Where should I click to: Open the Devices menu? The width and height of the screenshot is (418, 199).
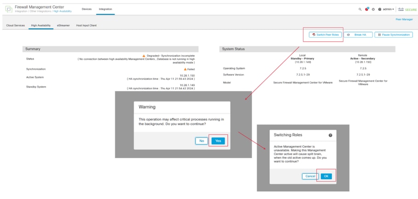click(86, 9)
